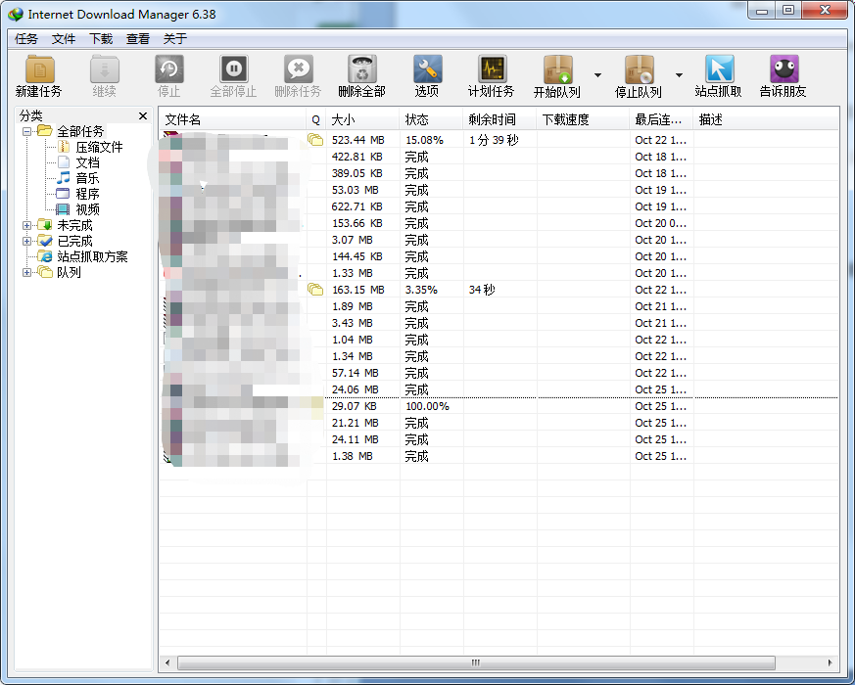This screenshot has height=685, width=855.
Task: Select the row with size 53.03 MB
Action: coord(499,190)
